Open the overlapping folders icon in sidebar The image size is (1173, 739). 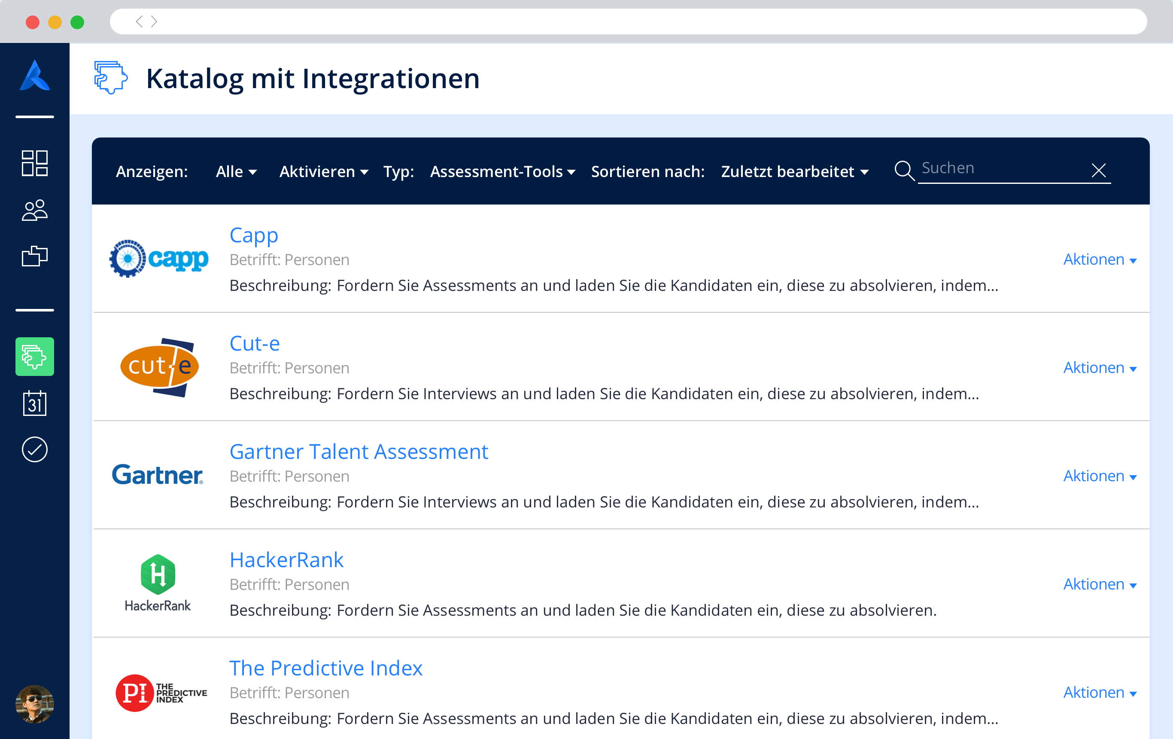(x=35, y=256)
